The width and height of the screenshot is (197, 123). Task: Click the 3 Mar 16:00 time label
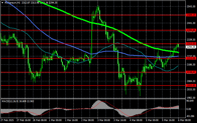coord(120,120)
